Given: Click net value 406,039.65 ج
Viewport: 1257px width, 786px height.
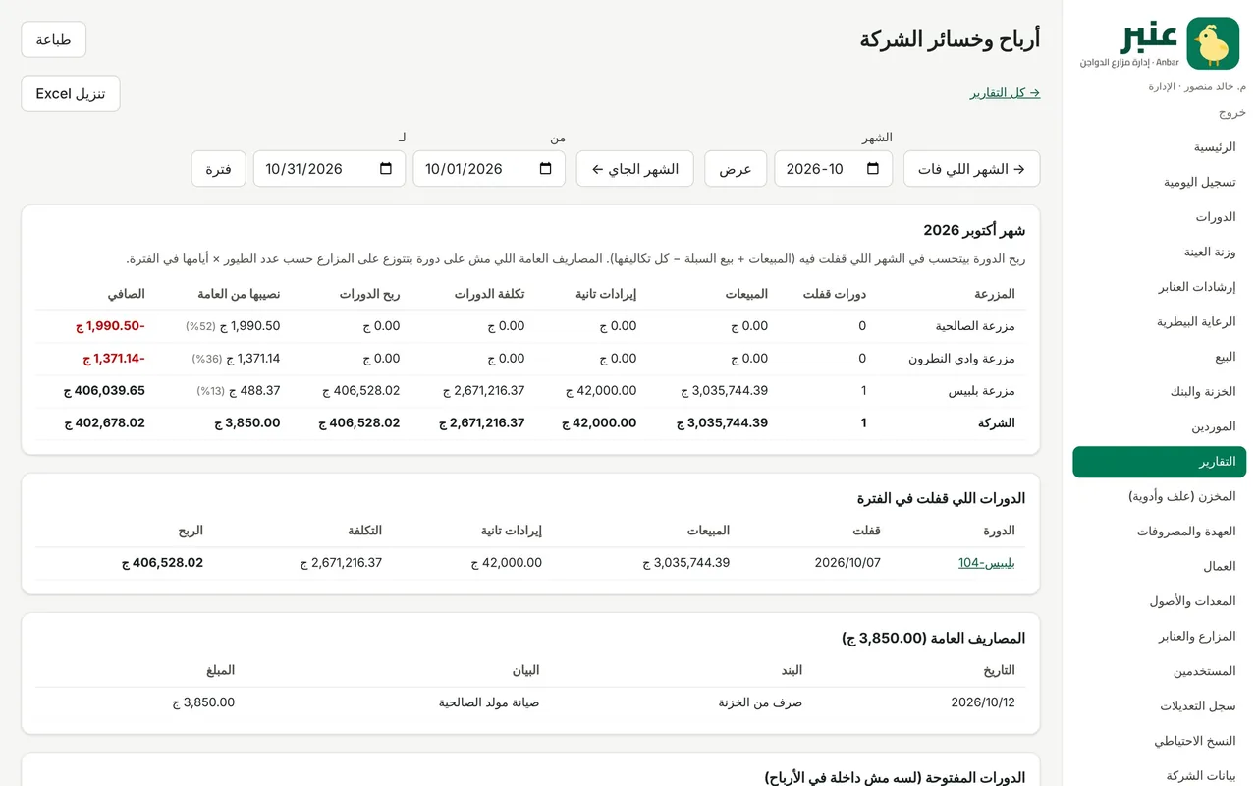Looking at the screenshot, I should click(104, 391).
